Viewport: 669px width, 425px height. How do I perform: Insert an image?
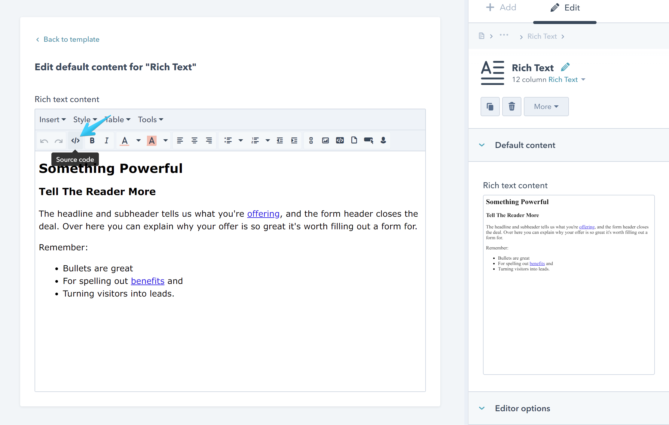pos(325,140)
